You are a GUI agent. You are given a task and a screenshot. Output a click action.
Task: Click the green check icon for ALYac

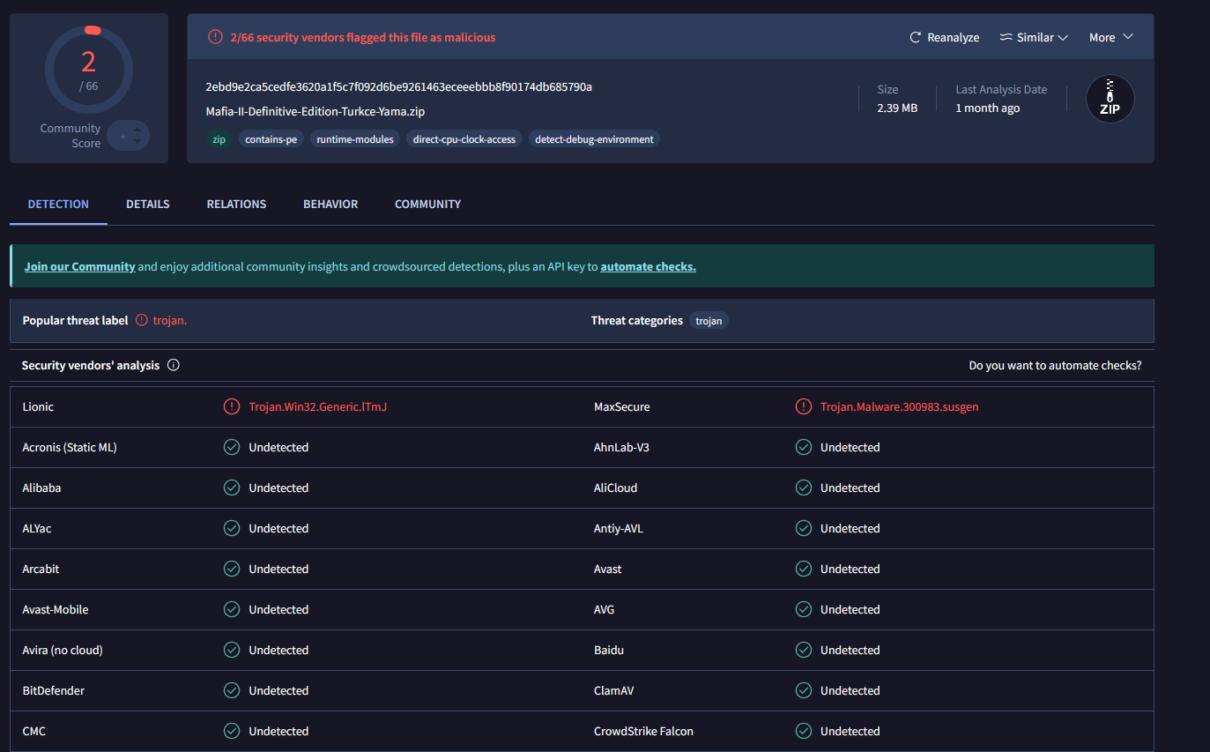pyautogui.click(x=232, y=528)
